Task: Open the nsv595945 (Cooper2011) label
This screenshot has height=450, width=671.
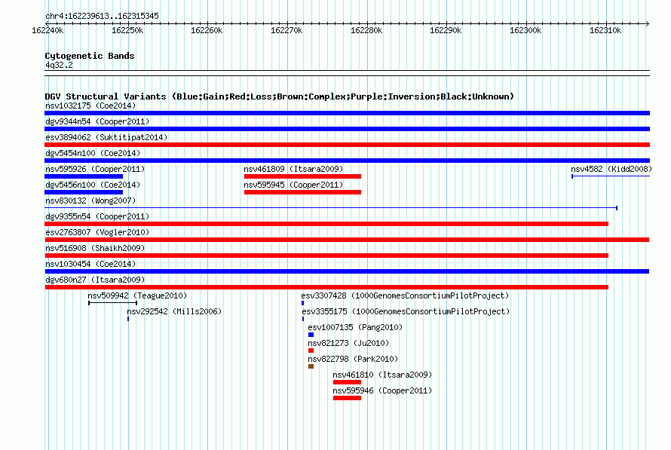Action: (293, 185)
